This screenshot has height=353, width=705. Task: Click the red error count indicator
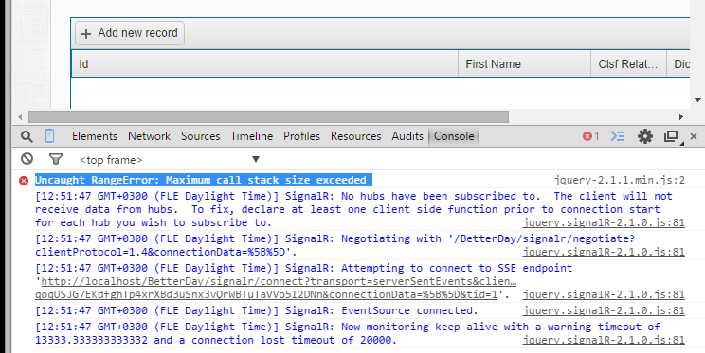[x=590, y=136]
